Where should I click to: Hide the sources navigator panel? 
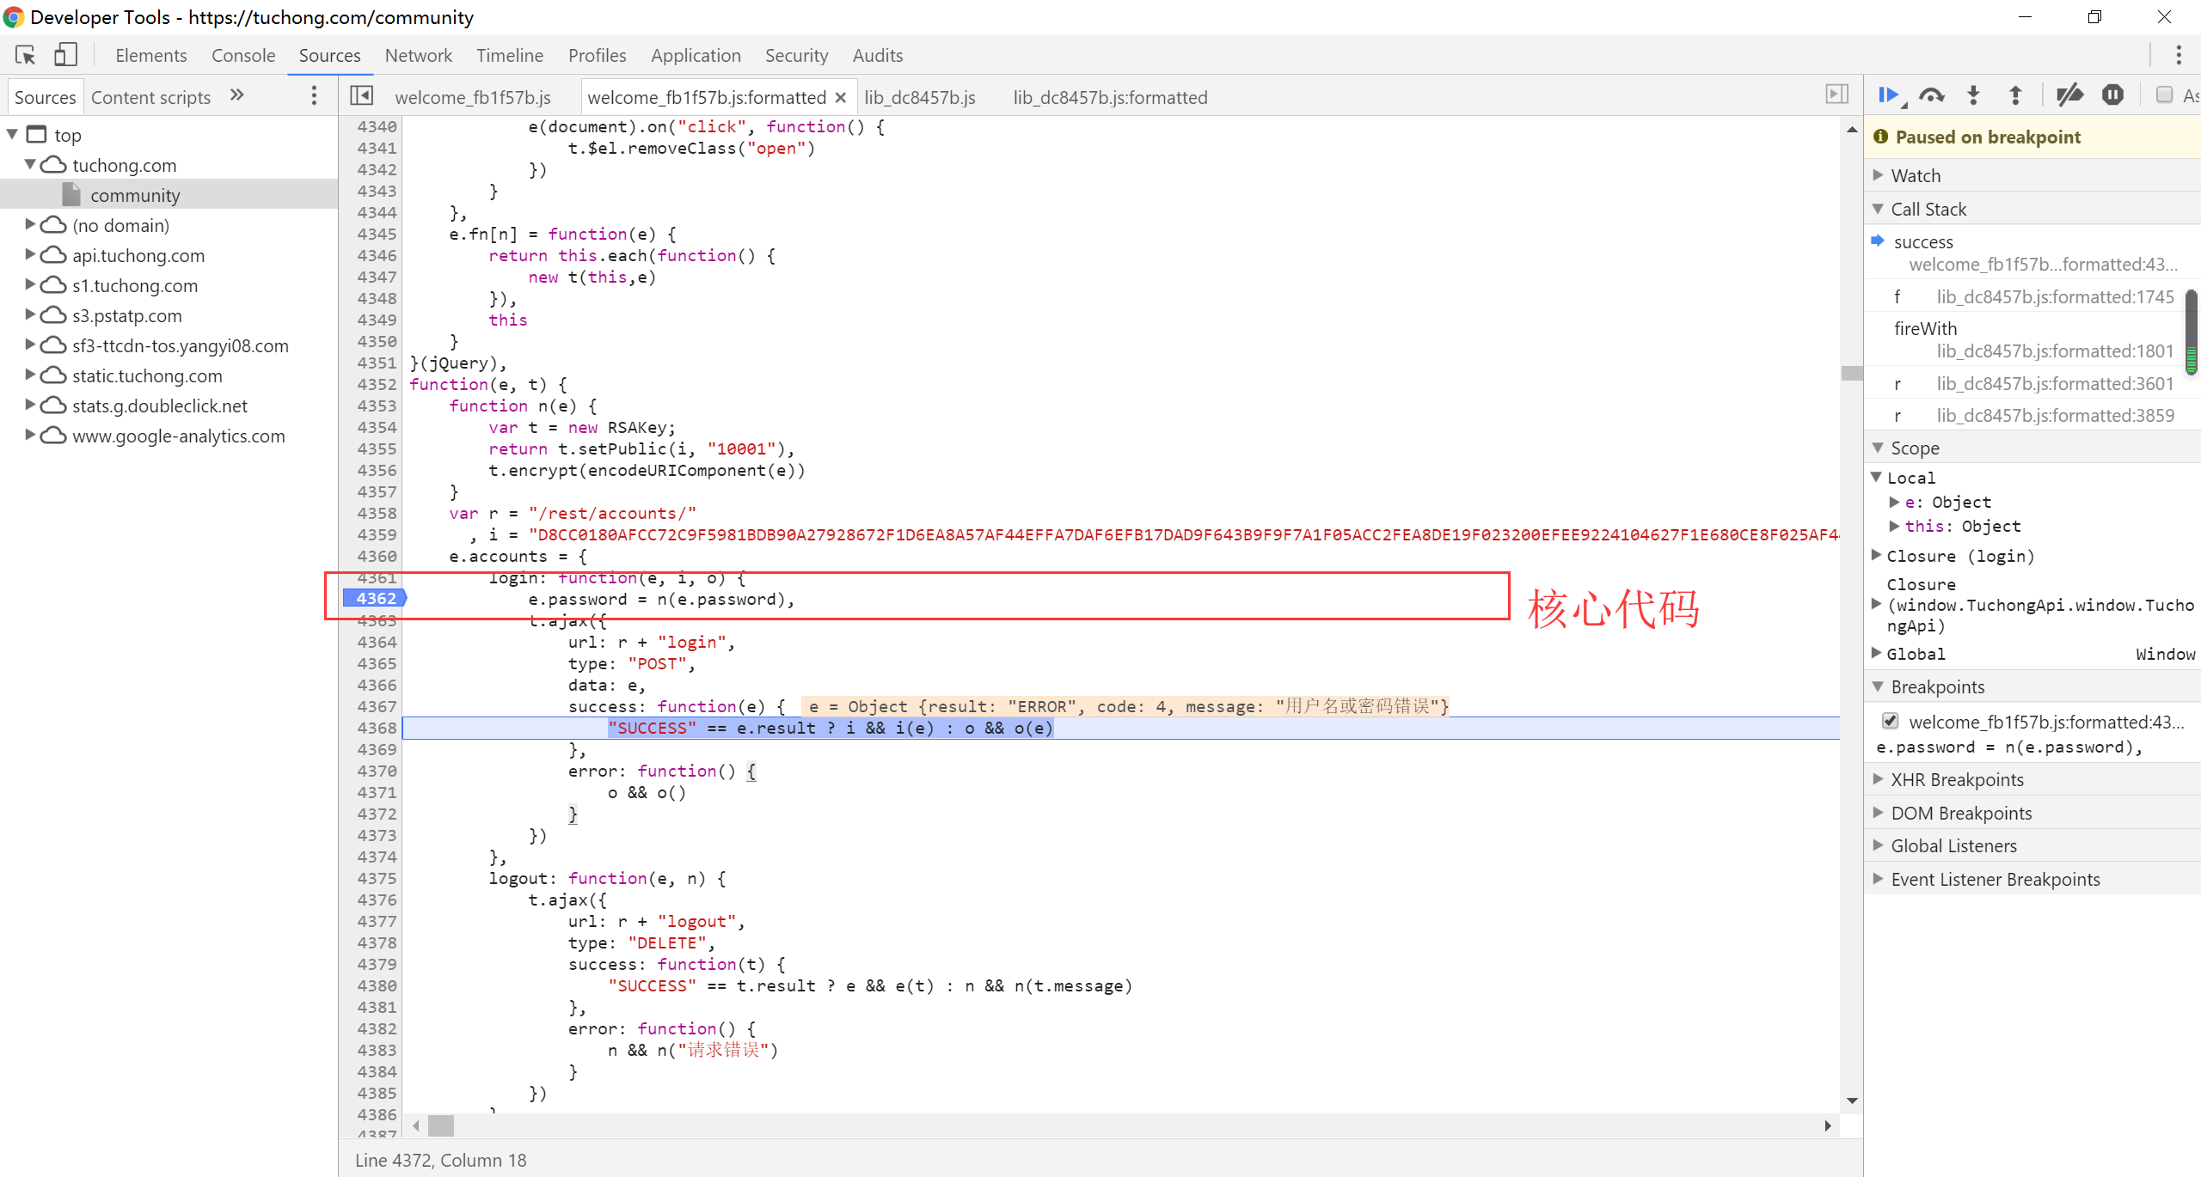362,96
